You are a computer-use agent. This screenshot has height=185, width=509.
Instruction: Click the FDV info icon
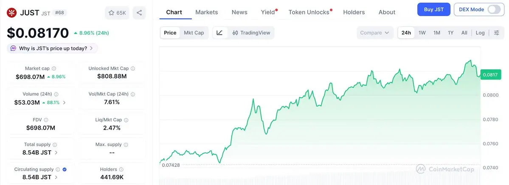tap(46, 120)
